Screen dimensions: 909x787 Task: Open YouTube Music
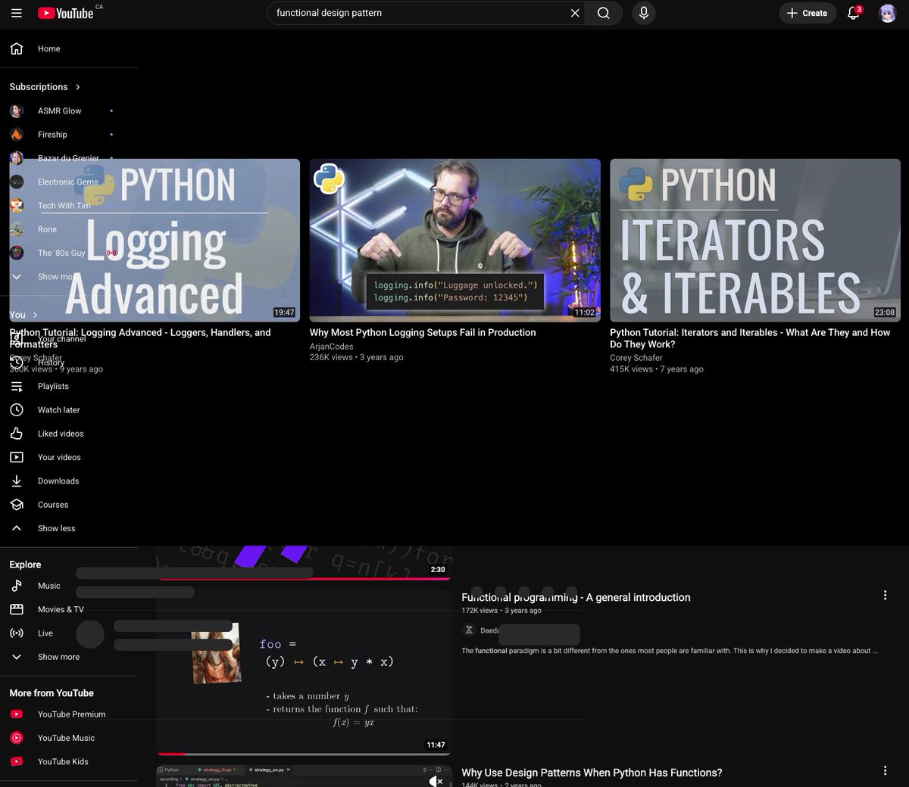click(x=69, y=738)
